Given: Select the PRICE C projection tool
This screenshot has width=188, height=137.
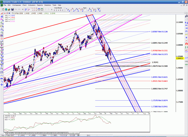Looking at the screenshot, I should coord(2,48).
